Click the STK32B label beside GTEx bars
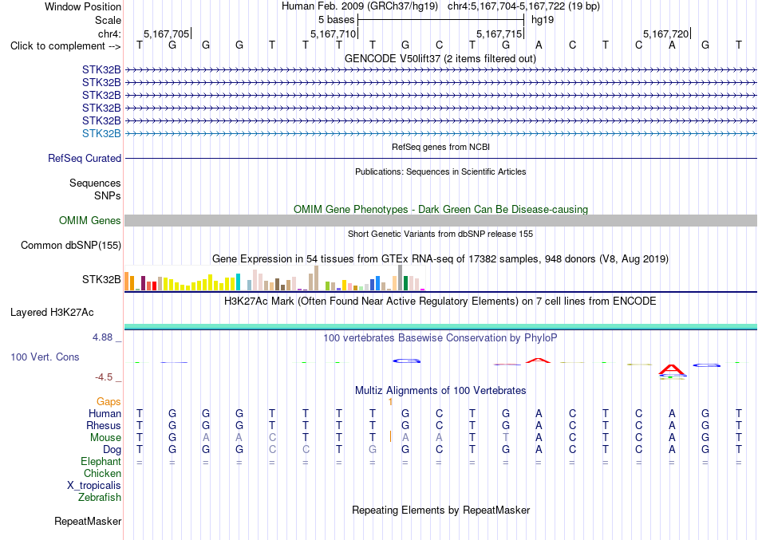Image resolution: width=758 pixels, height=540 pixels. (101, 279)
